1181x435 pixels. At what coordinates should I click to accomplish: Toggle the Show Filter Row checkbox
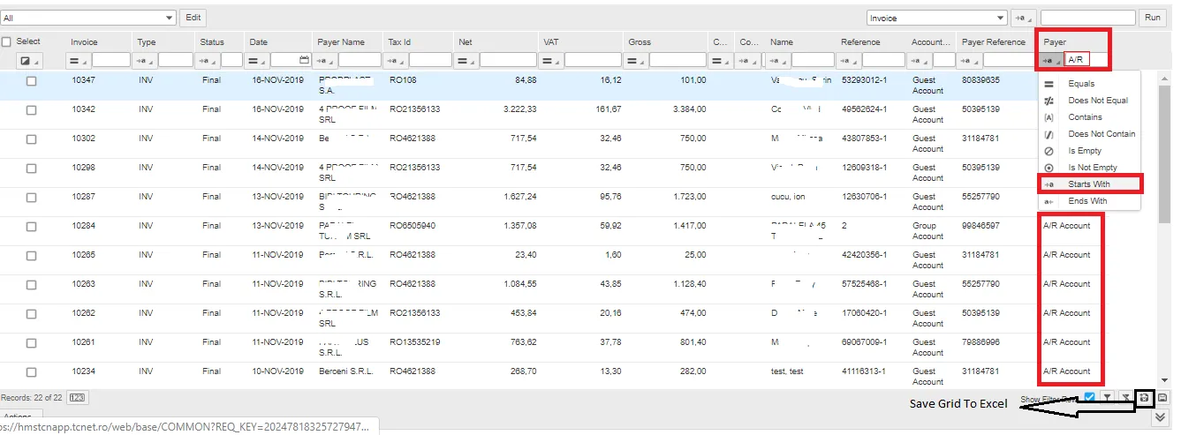tap(1090, 397)
